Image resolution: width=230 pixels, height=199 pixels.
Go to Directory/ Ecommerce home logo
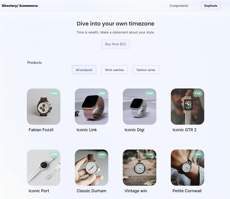click(20, 6)
